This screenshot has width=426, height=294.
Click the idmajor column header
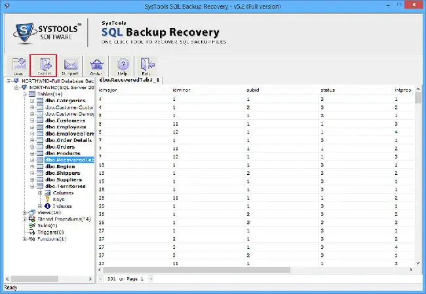[108, 90]
